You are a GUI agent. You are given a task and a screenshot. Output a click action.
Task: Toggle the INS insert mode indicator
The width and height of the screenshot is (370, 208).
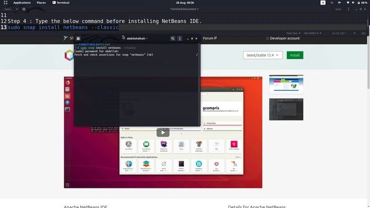click(x=363, y=34)
